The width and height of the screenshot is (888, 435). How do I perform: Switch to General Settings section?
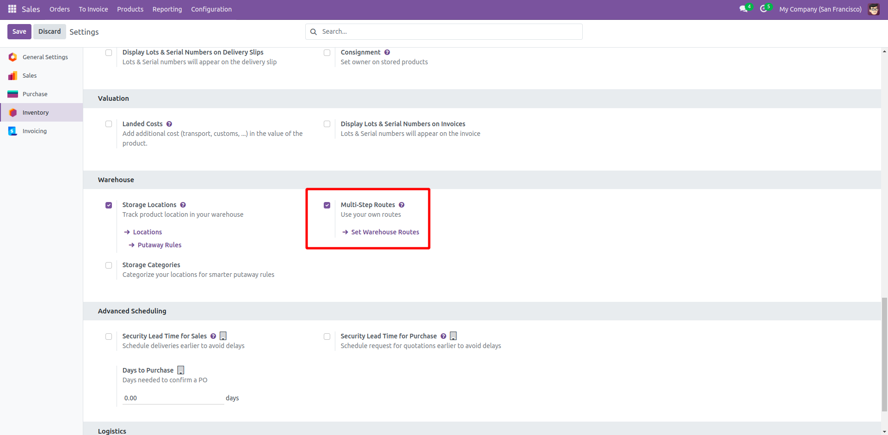point(45,57)
